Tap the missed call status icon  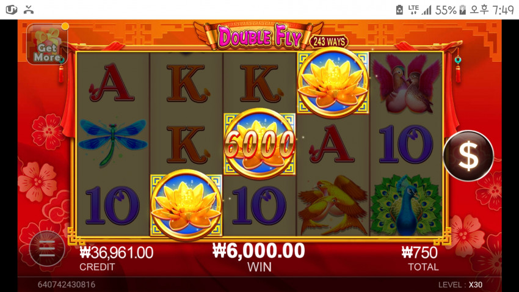[29, 10]
